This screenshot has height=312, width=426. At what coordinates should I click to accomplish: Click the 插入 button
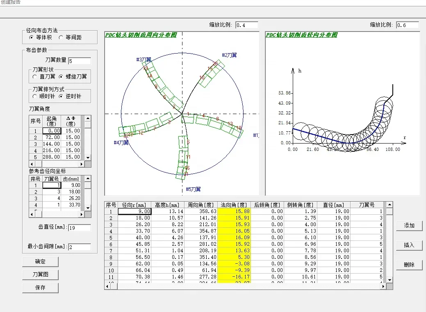409,245
